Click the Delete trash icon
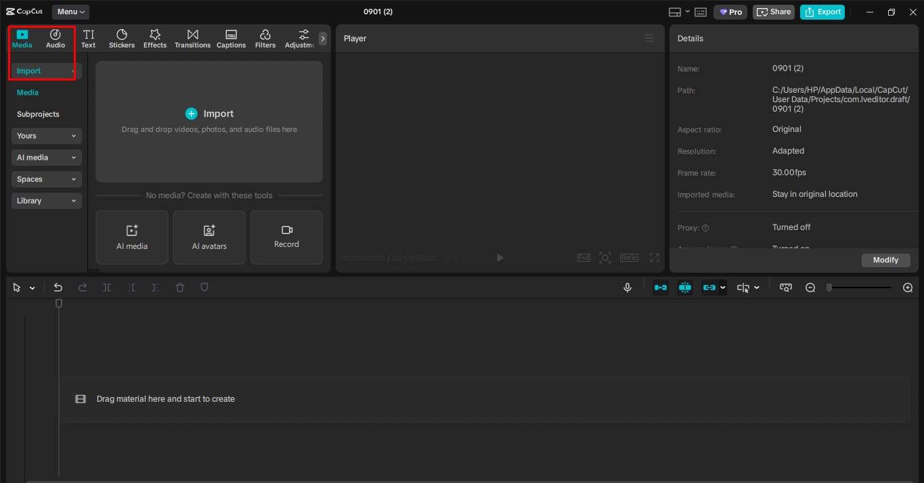This screenshot has height=483, width=924. click(x=180, y=287)
